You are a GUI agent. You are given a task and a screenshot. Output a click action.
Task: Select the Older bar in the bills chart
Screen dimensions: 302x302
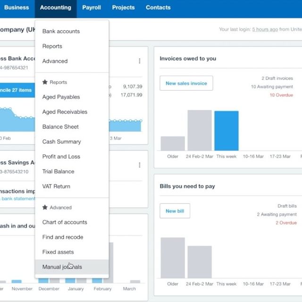(x=173, y=258)
